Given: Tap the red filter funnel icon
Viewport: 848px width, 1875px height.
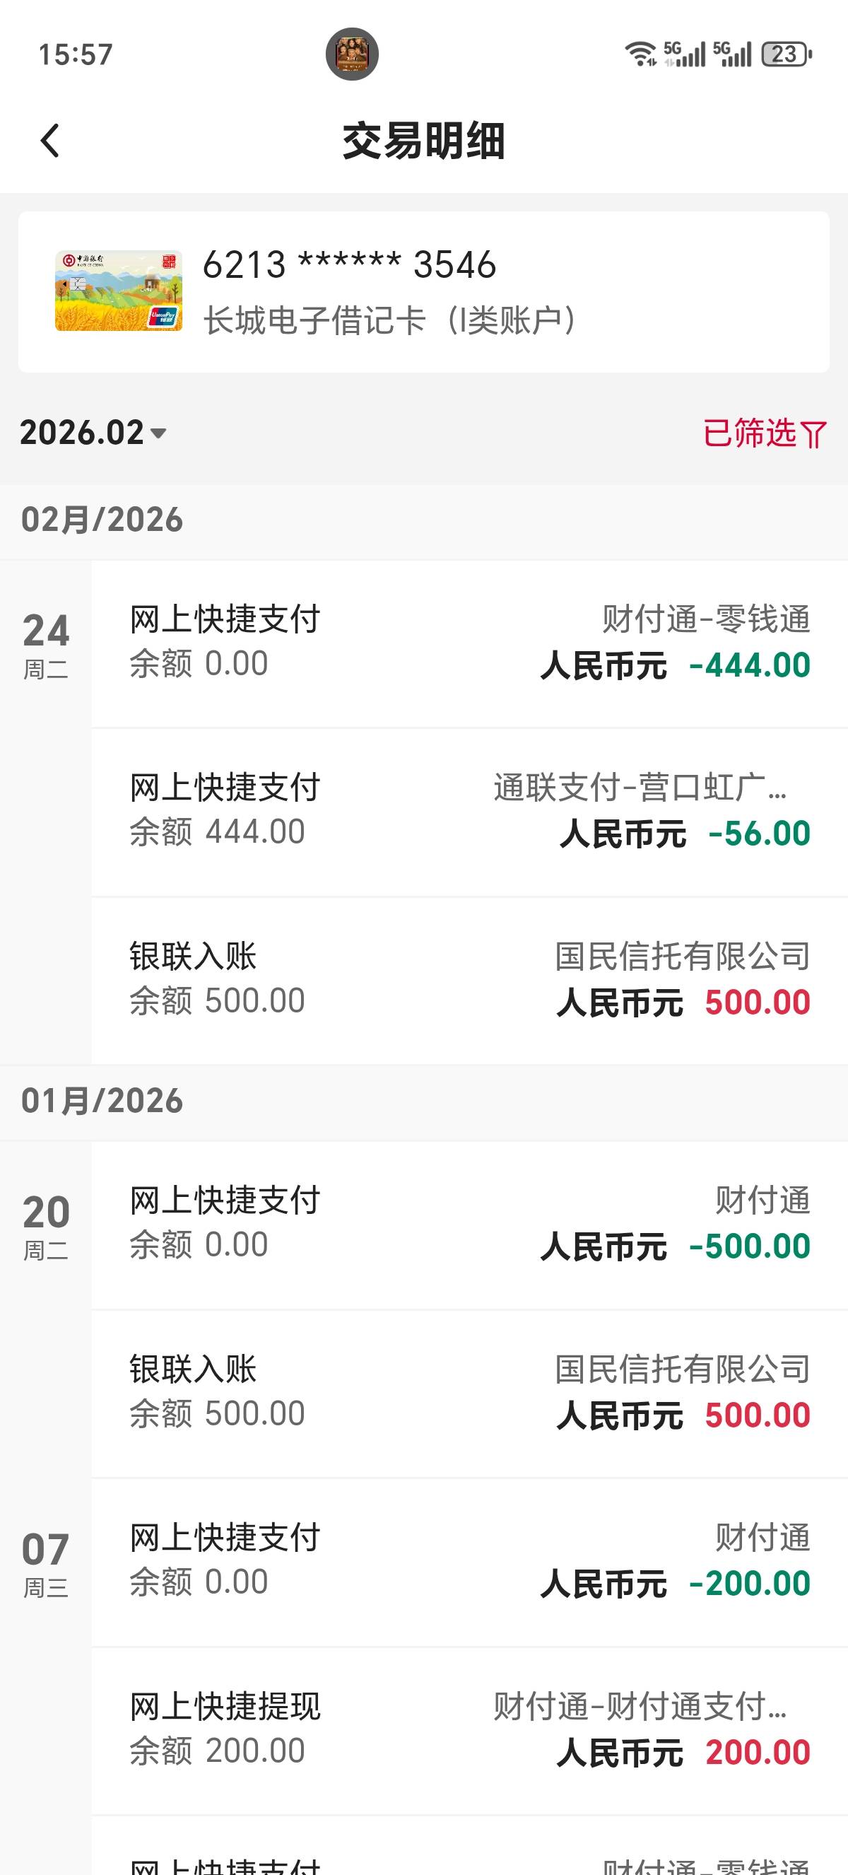Looking at the screenshot, I should pyautogui.click(x=813, y=435).
